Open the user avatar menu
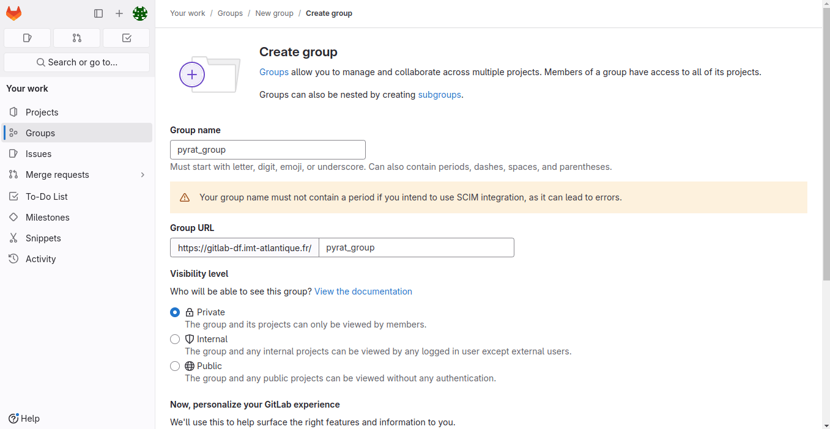 coord(140,13)
